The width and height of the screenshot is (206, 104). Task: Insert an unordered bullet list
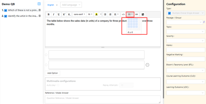(105, 15)
